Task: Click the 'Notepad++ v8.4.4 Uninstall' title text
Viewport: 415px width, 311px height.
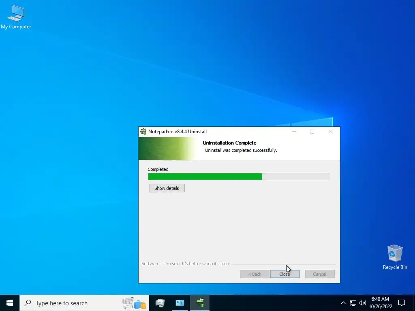Action: tap(178, 132)
